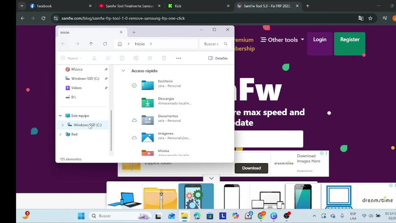Viewport: 396px width, 223px height.
Task: Close the Inicio tab in File Explorer
Action: point(121,32)
